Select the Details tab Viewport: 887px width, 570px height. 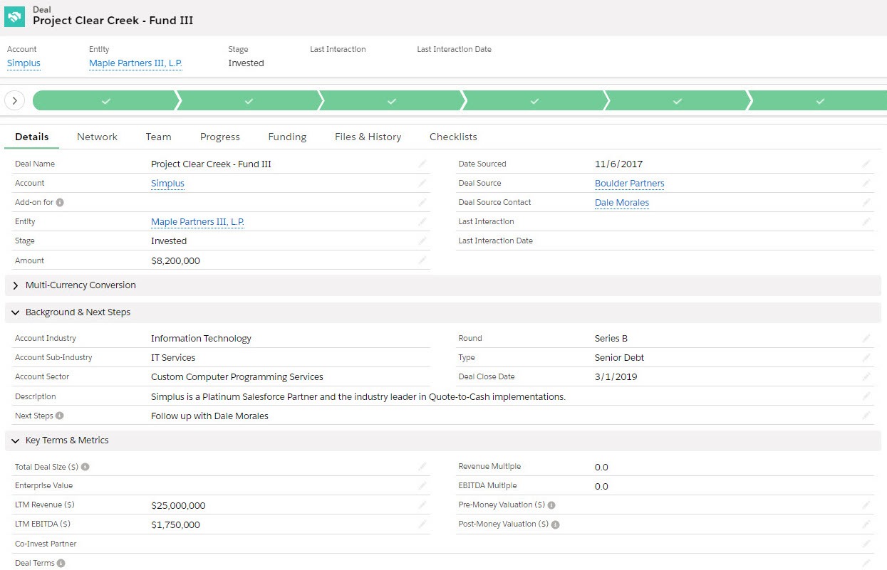point(32,137)
